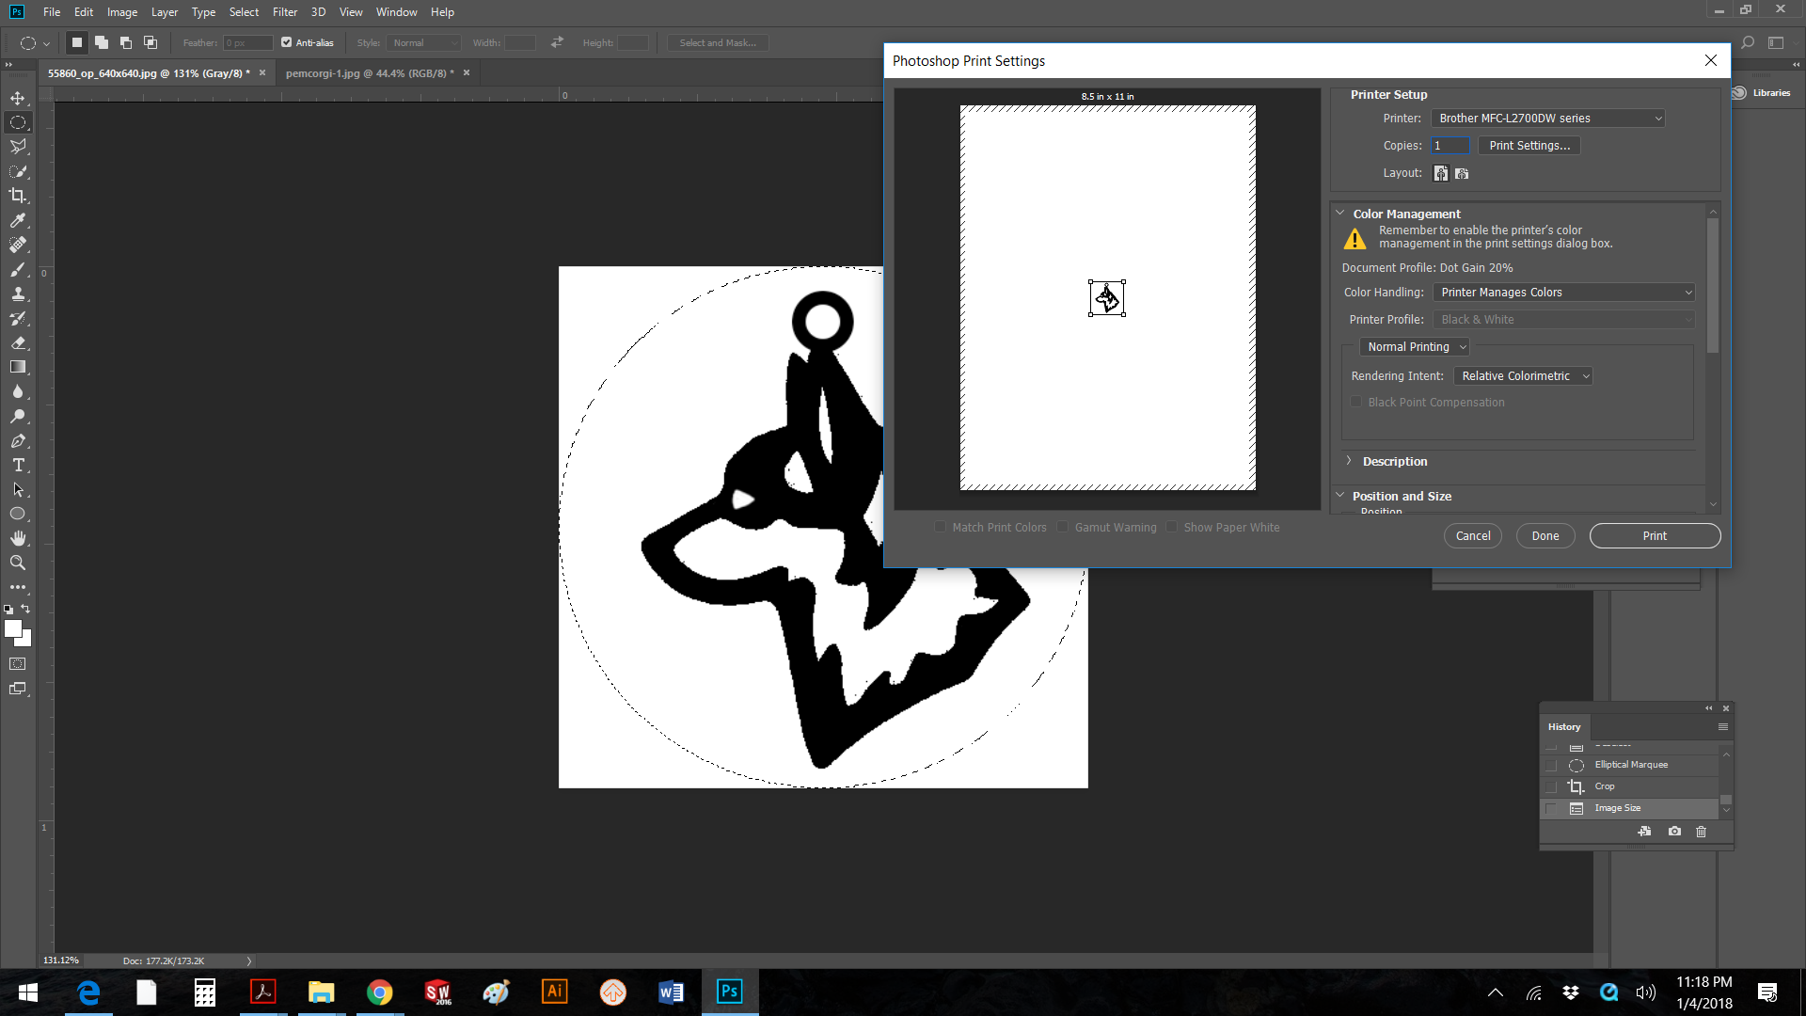Screen dimensions: 1806x1016
Task: Open the Printer selection dropdown
Action: click(x=1547, y=119)
